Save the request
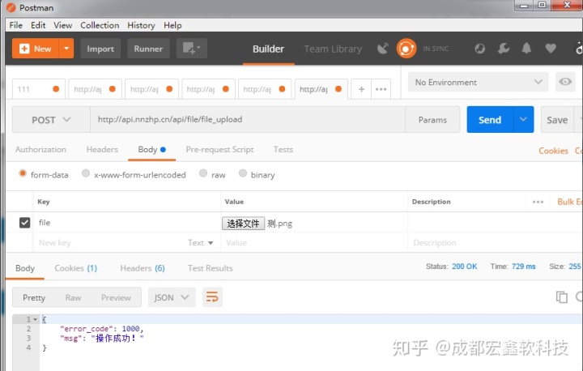The height and width of the screenshot is (371, 583). click(x=557, y=120)
